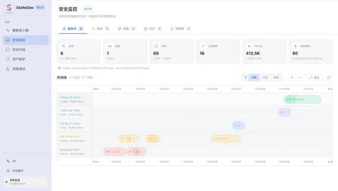Open the 记忆 tab

tap(153, 29)
